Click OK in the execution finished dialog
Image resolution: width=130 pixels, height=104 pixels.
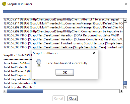click(65, 72)
